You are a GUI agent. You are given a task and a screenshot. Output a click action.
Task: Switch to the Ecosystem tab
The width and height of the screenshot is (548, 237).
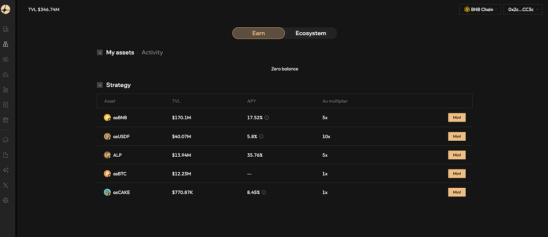311,33
